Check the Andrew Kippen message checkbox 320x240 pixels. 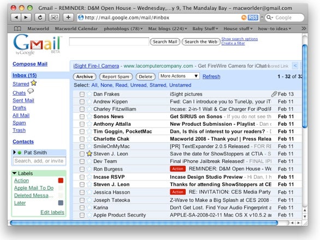(82, 102)
